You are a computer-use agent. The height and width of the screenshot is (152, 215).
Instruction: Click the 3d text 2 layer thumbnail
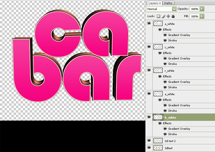158,140
